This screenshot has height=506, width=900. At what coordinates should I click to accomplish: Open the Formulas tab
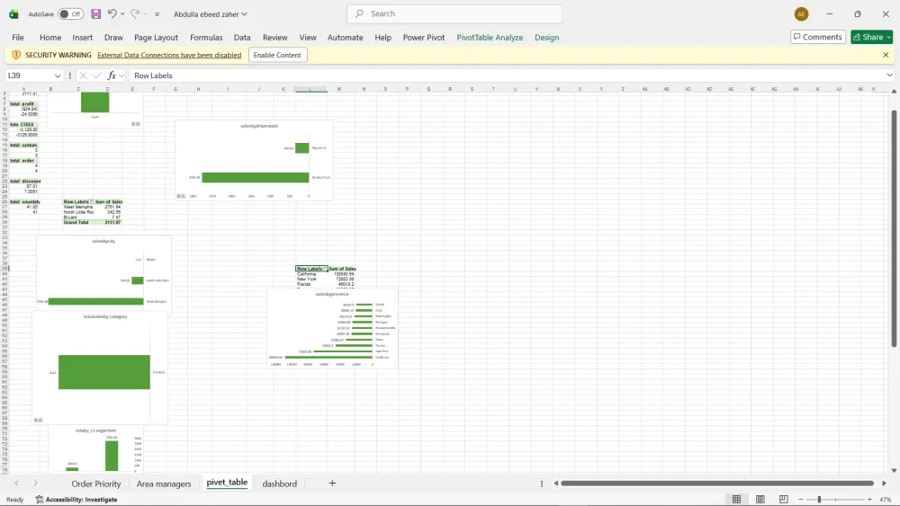[206, 37]
